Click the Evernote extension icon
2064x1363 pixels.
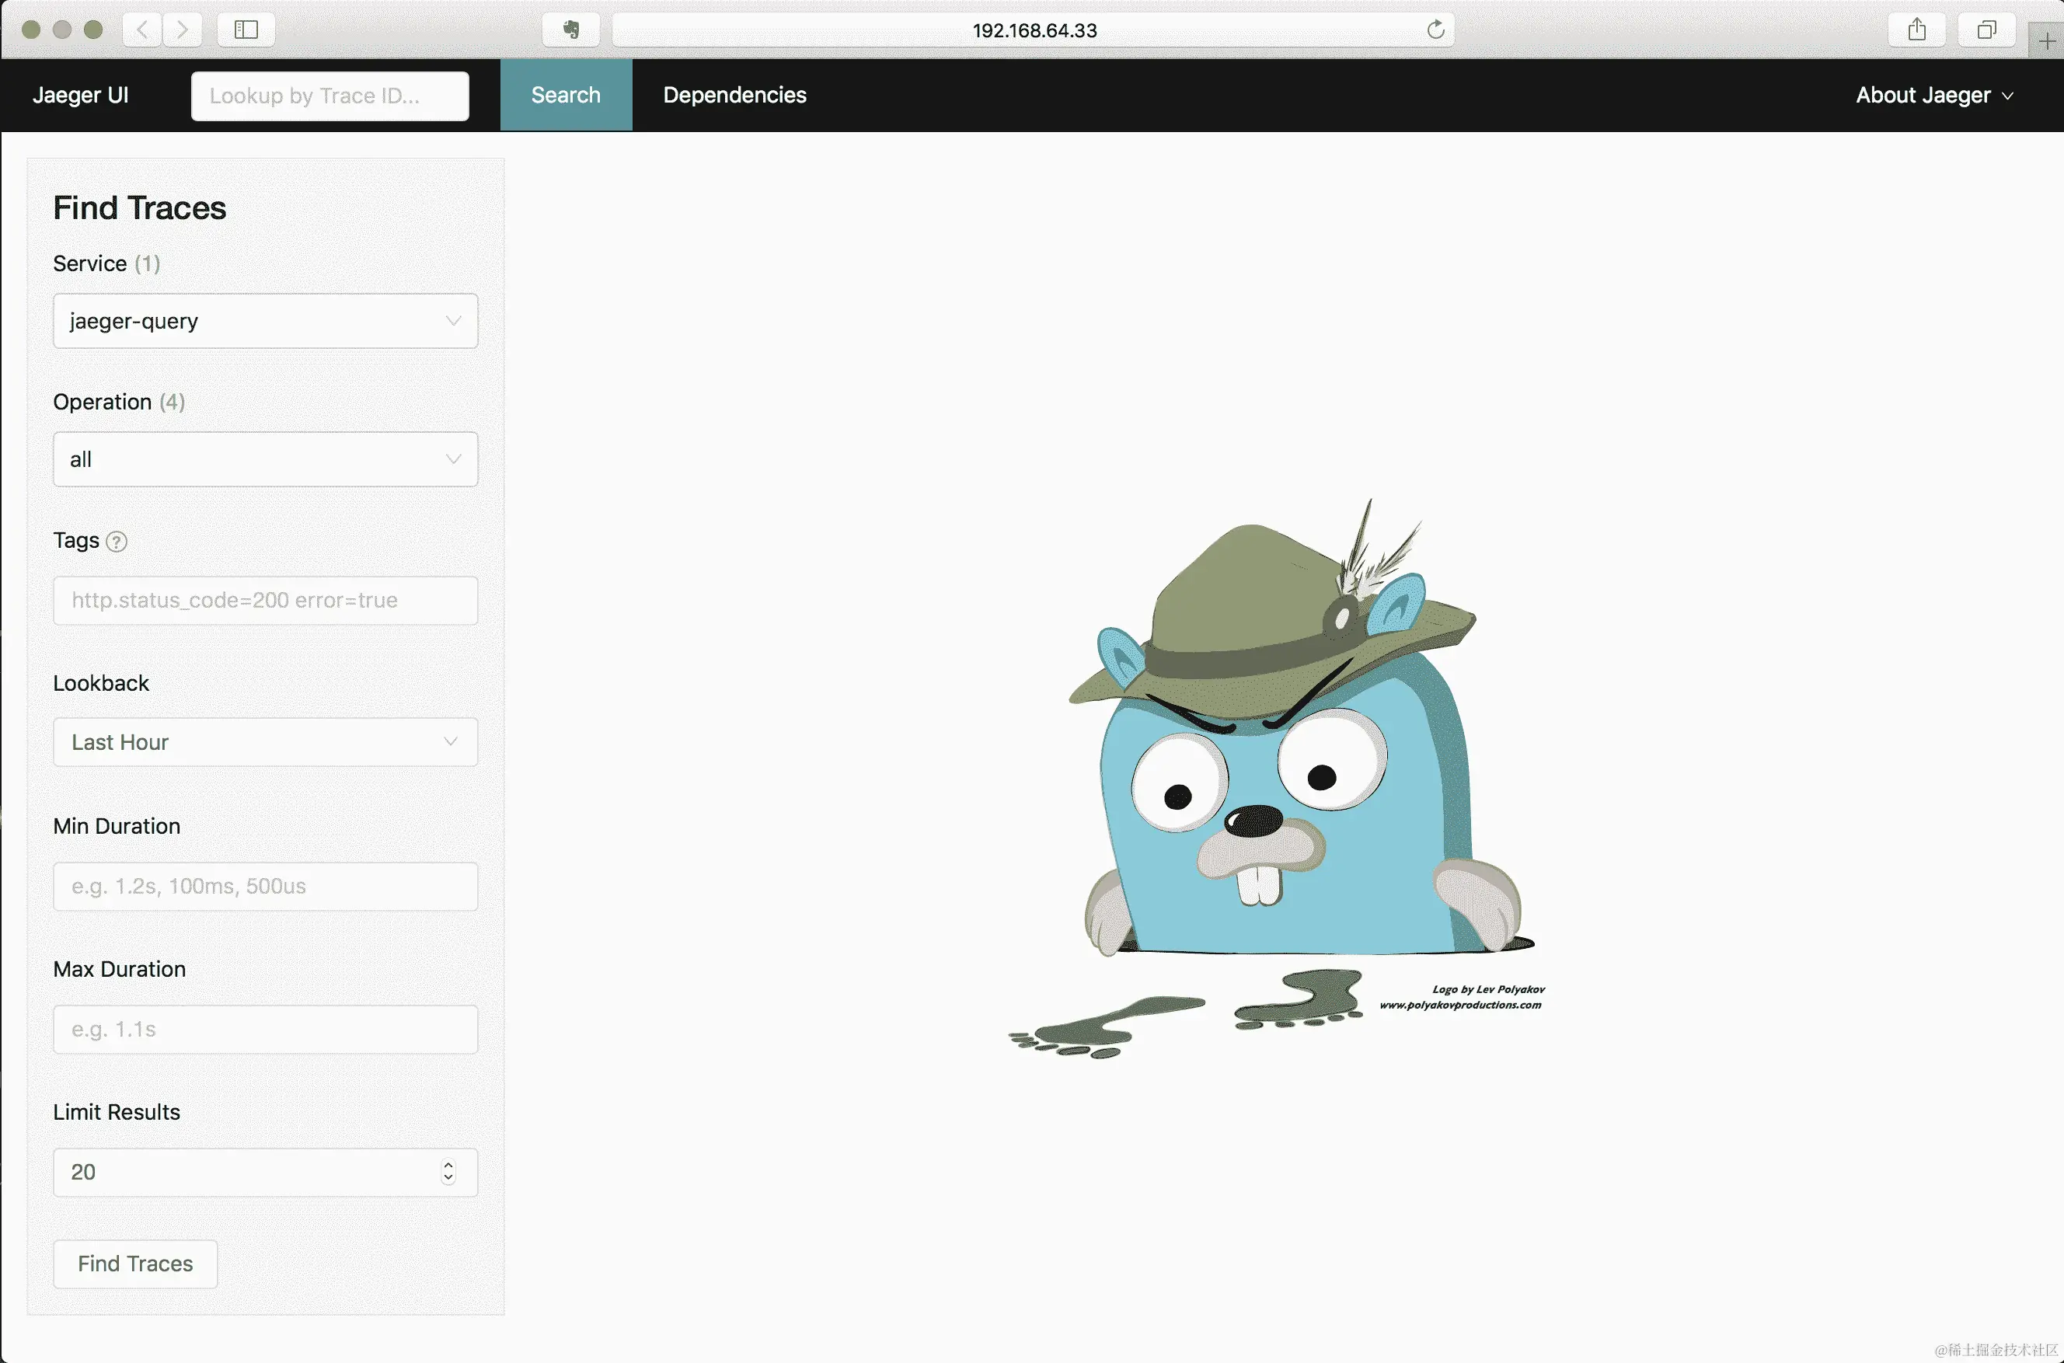(571, 30)
